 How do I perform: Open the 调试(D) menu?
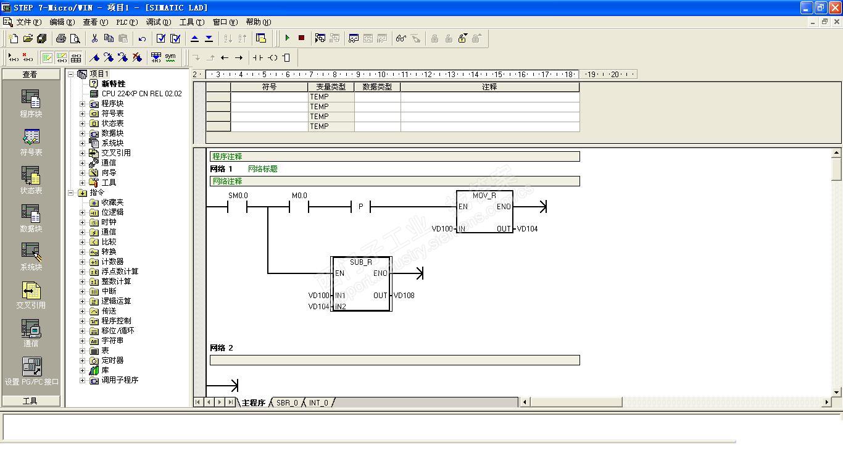[x=159, y=22]
